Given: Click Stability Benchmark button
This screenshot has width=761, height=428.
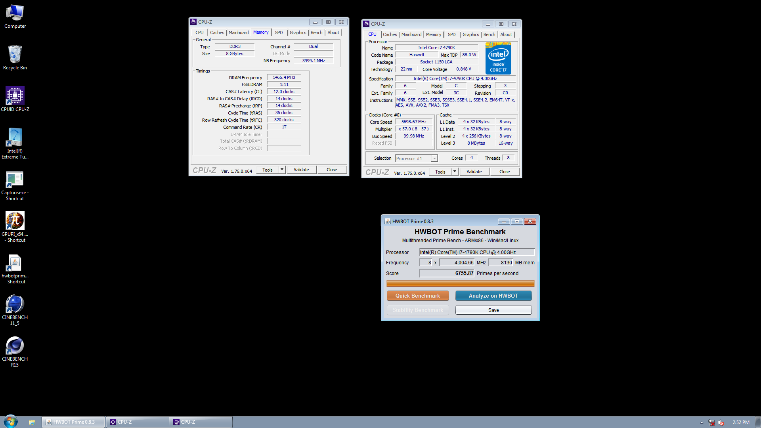Looking at the screenshot, I should click(x=418, y=310).
